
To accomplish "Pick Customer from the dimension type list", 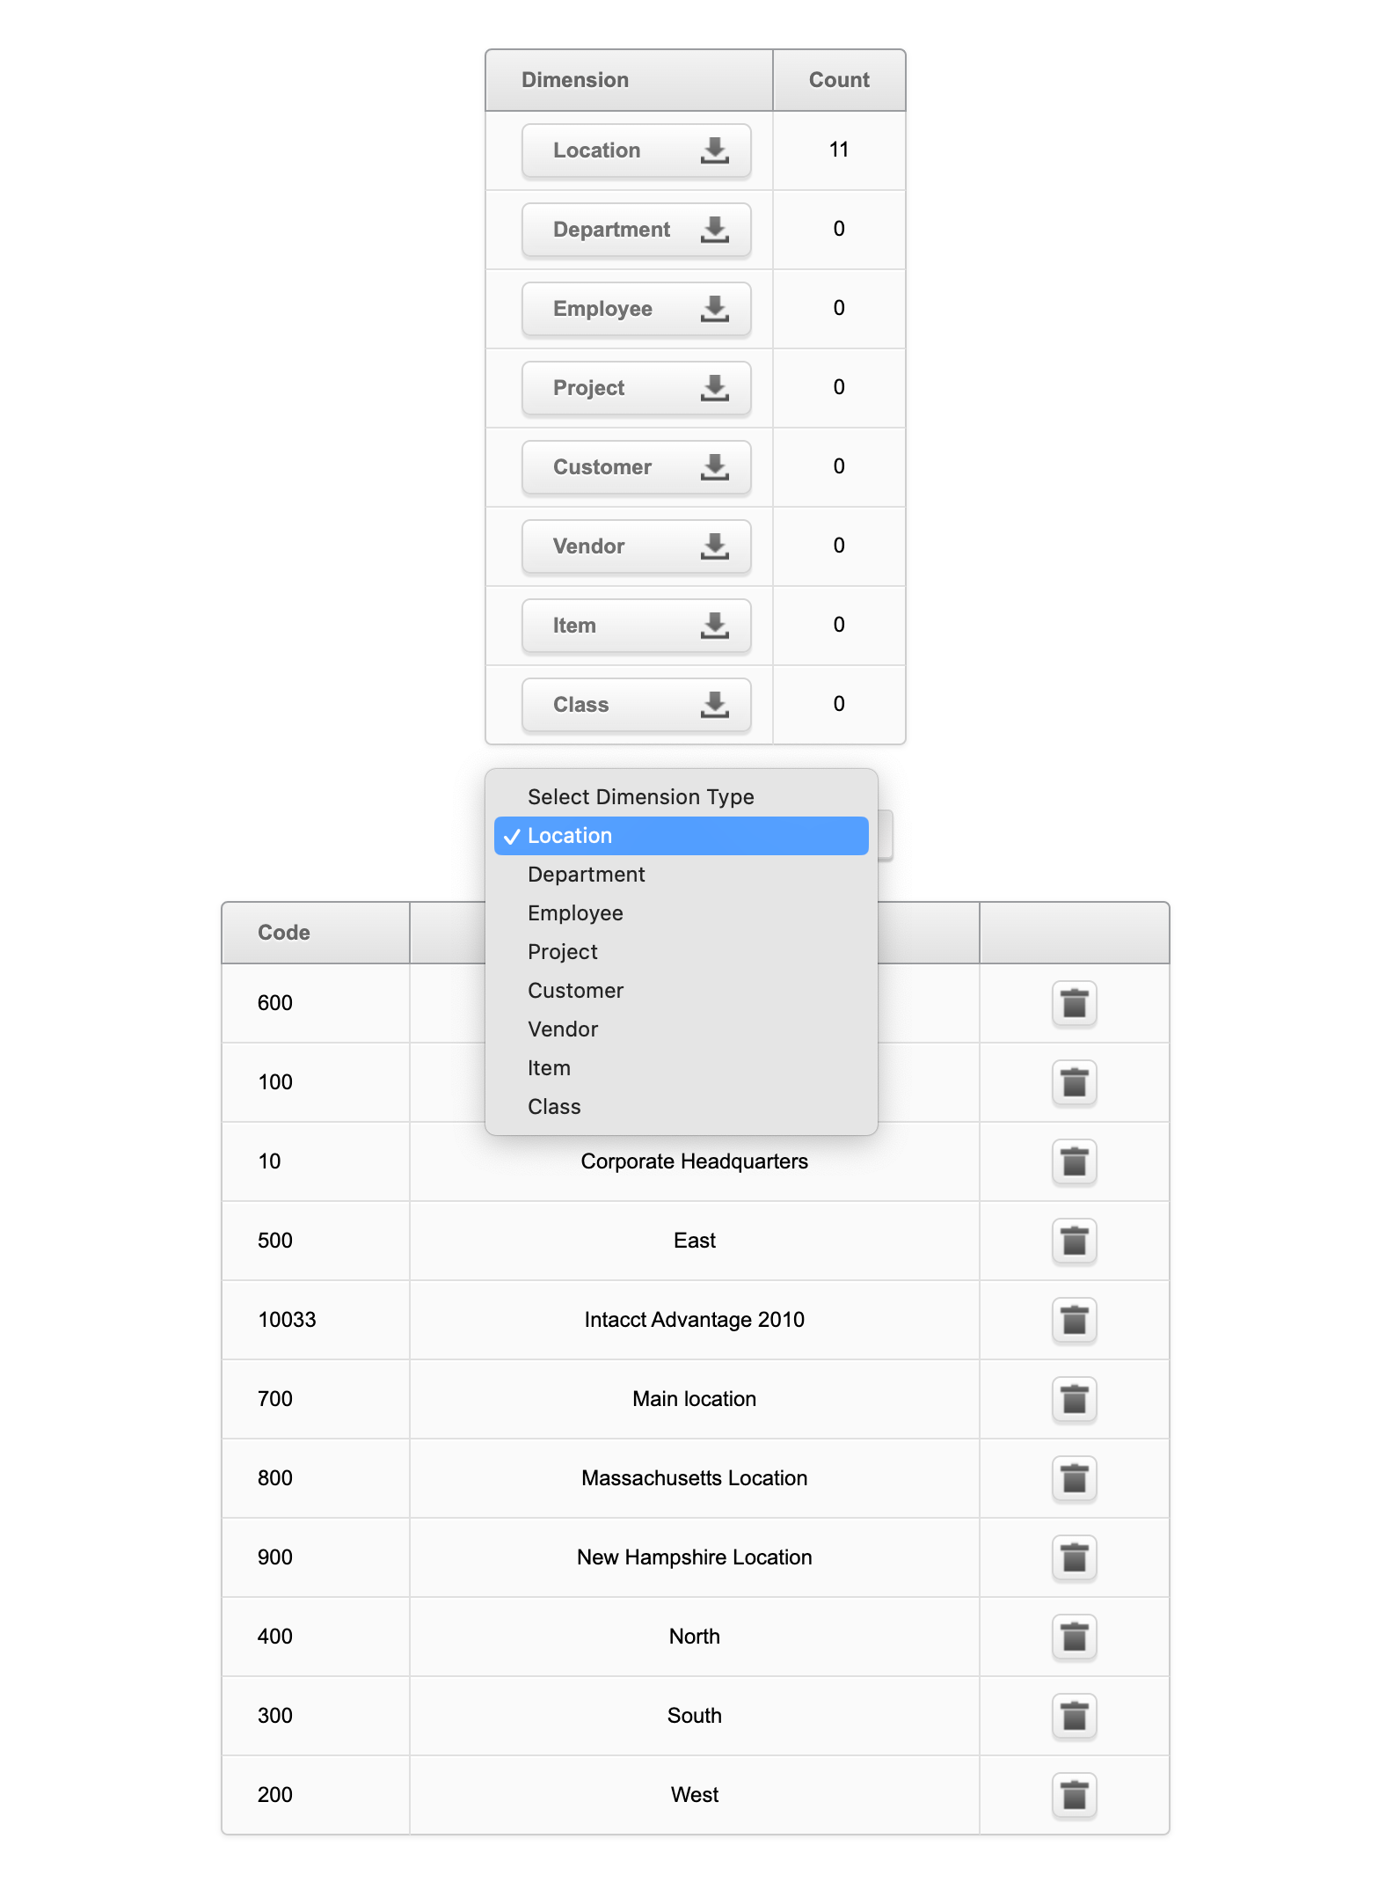I will click(575, 991).
